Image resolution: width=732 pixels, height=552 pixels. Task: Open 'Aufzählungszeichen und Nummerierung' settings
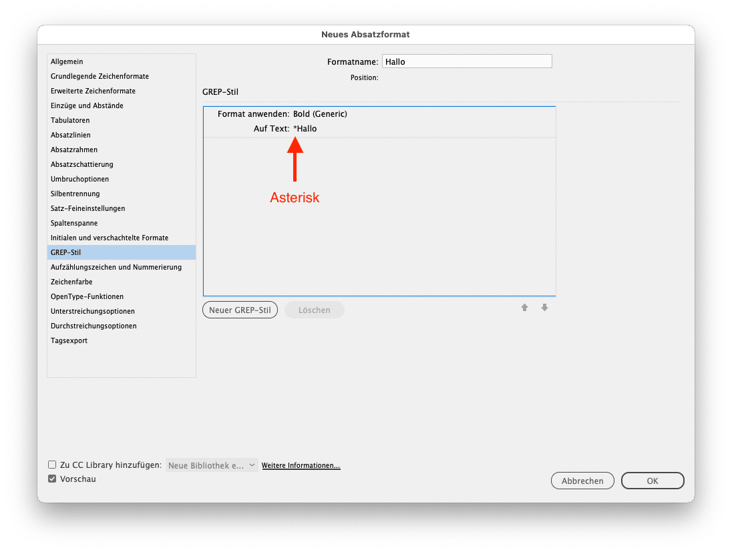(x=116, y=267)
